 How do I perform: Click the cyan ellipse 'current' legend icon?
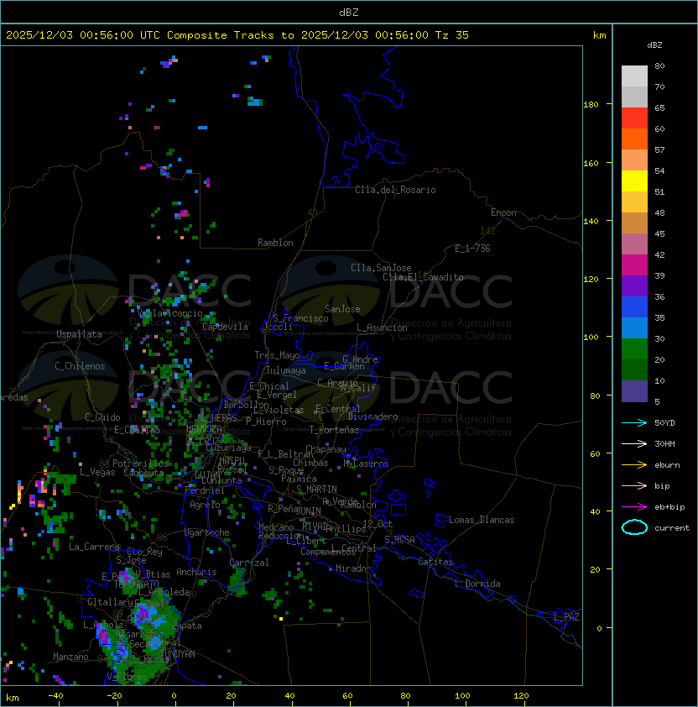[x=634, y=527]
